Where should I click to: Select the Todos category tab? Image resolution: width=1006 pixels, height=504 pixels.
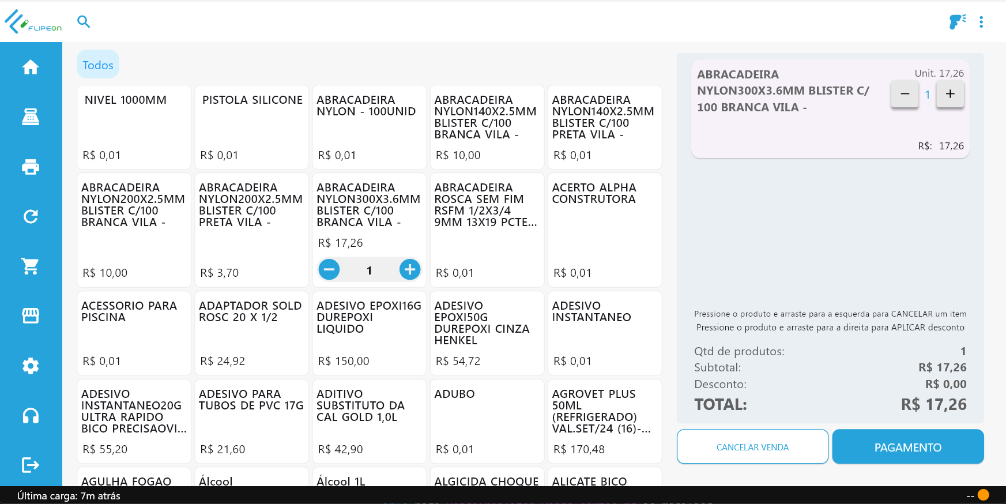pos(98,65)
